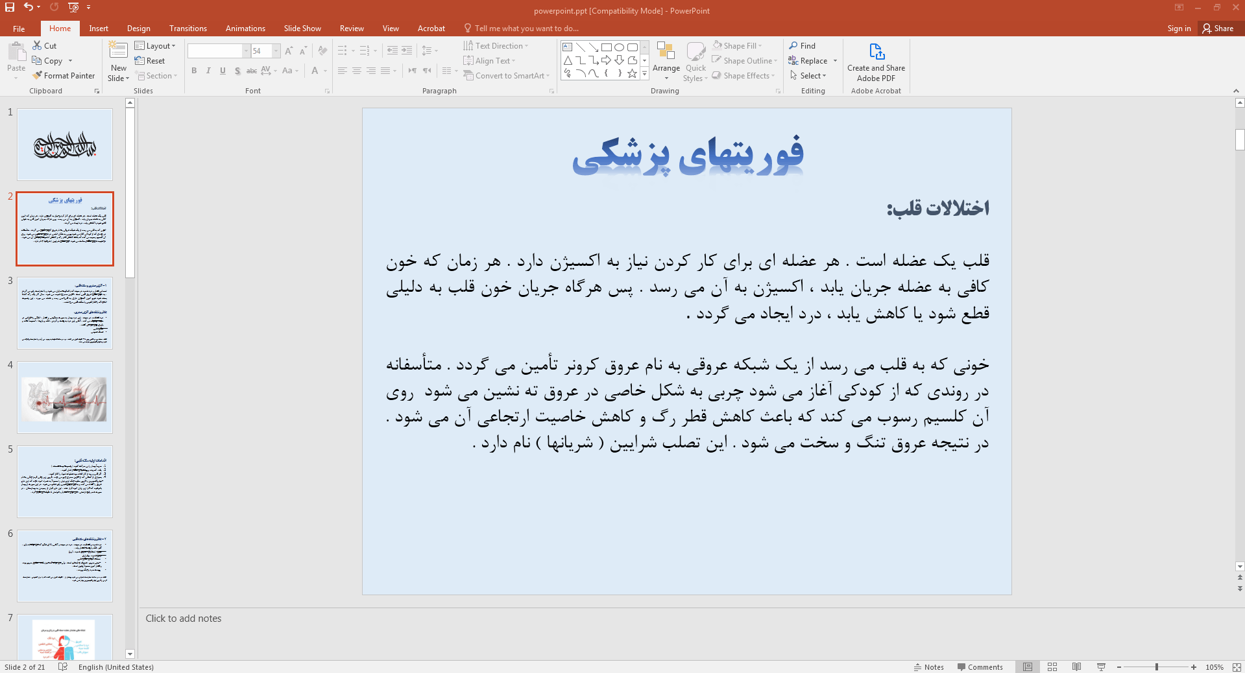The width and height of the screenshot is (1245, 673).
Task: Click to add notes area
Action: pos(184,619)
